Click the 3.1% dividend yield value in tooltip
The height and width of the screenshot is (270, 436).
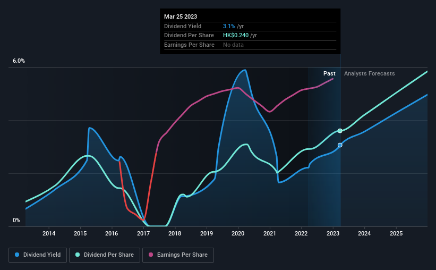coord(229,26)
